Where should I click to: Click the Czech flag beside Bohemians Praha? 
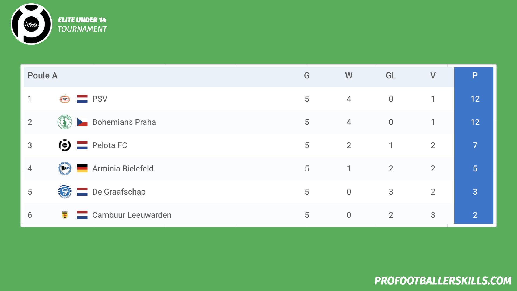[x=82, y=122]
